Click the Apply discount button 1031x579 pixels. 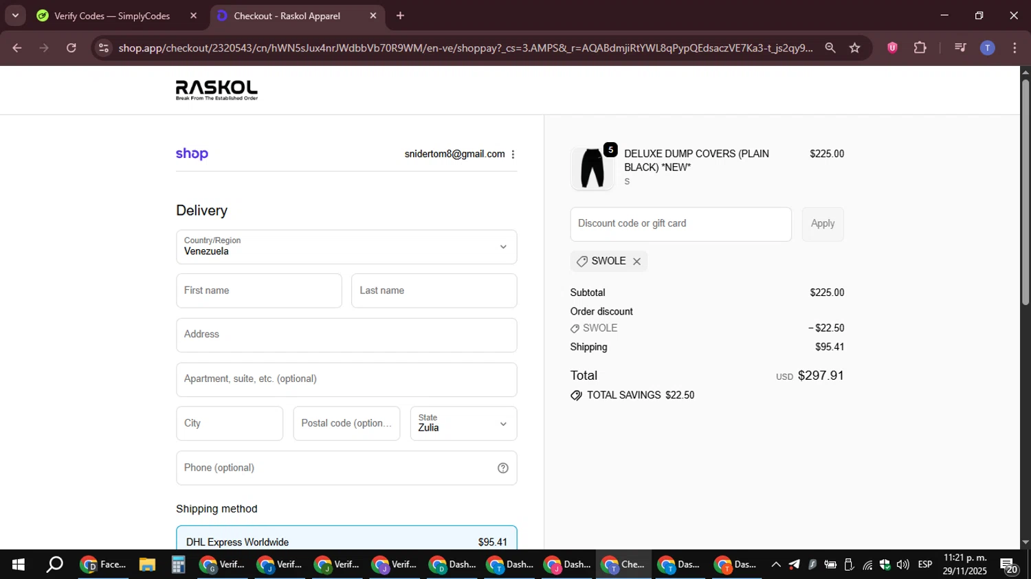[x=823, y=224]
